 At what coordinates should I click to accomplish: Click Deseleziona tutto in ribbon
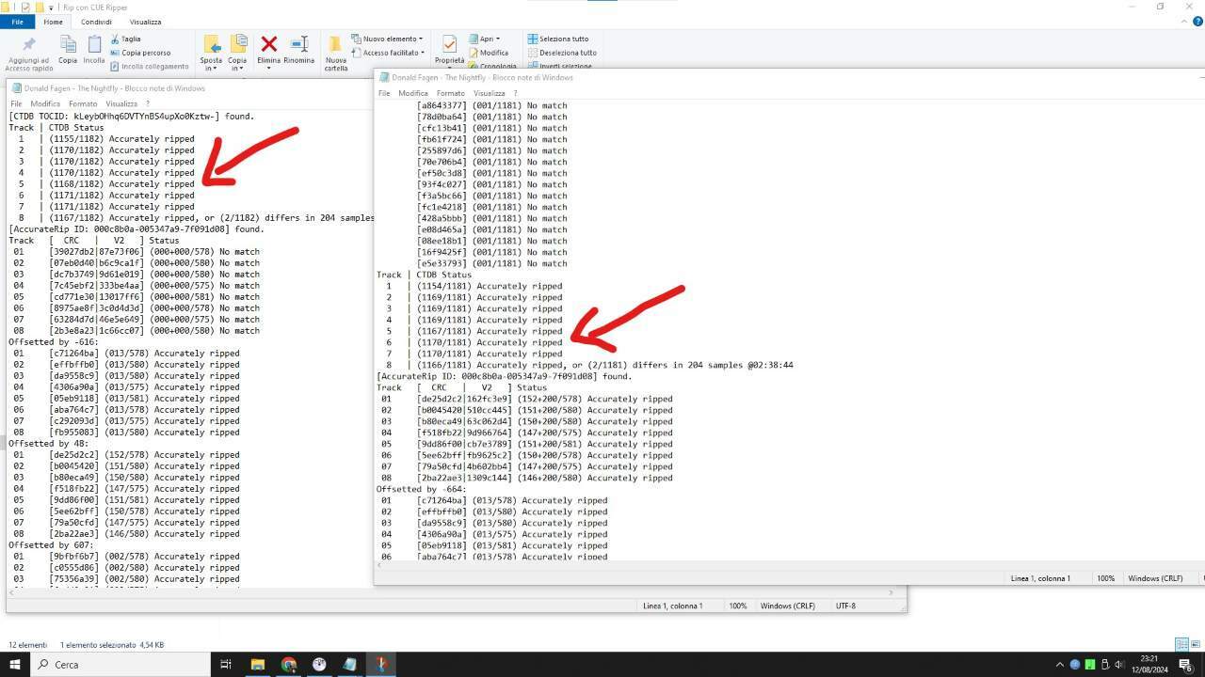[x=562, y=53]
